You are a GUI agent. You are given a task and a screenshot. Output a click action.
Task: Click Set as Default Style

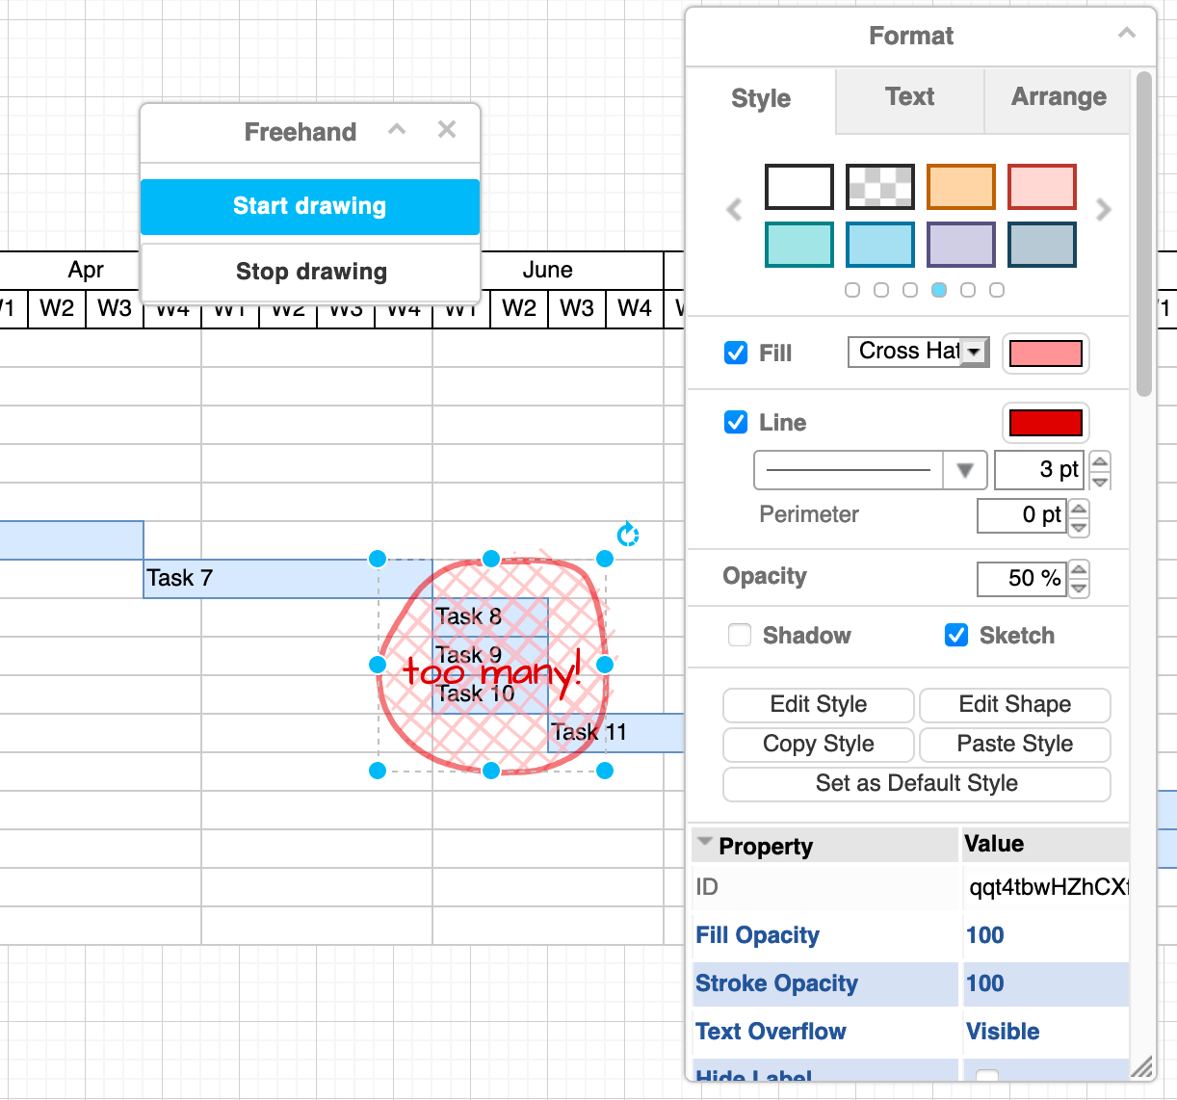915,784
